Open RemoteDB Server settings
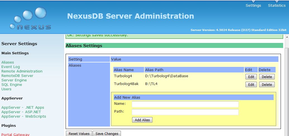 click(17, 76)
